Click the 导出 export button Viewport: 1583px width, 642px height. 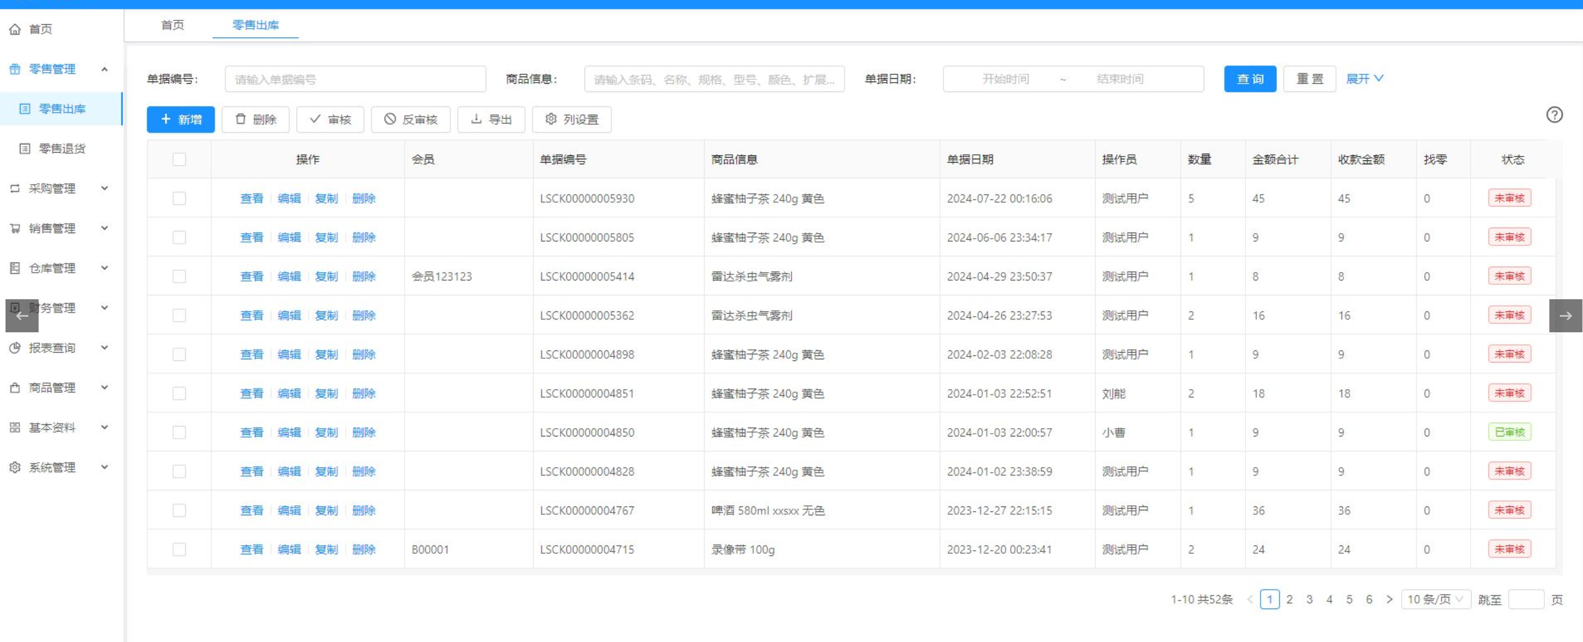pyautogui.click(x=491, y=120)
